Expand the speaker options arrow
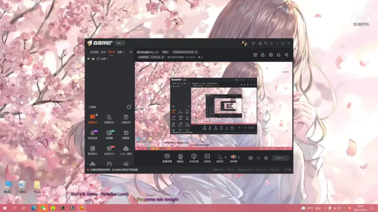Screen dimensions: 378x212 [239, 157]
